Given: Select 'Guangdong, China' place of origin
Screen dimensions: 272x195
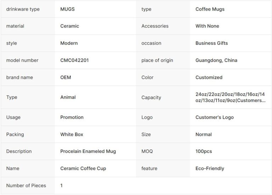Looking at the screenshot, I should click(216, 60).
